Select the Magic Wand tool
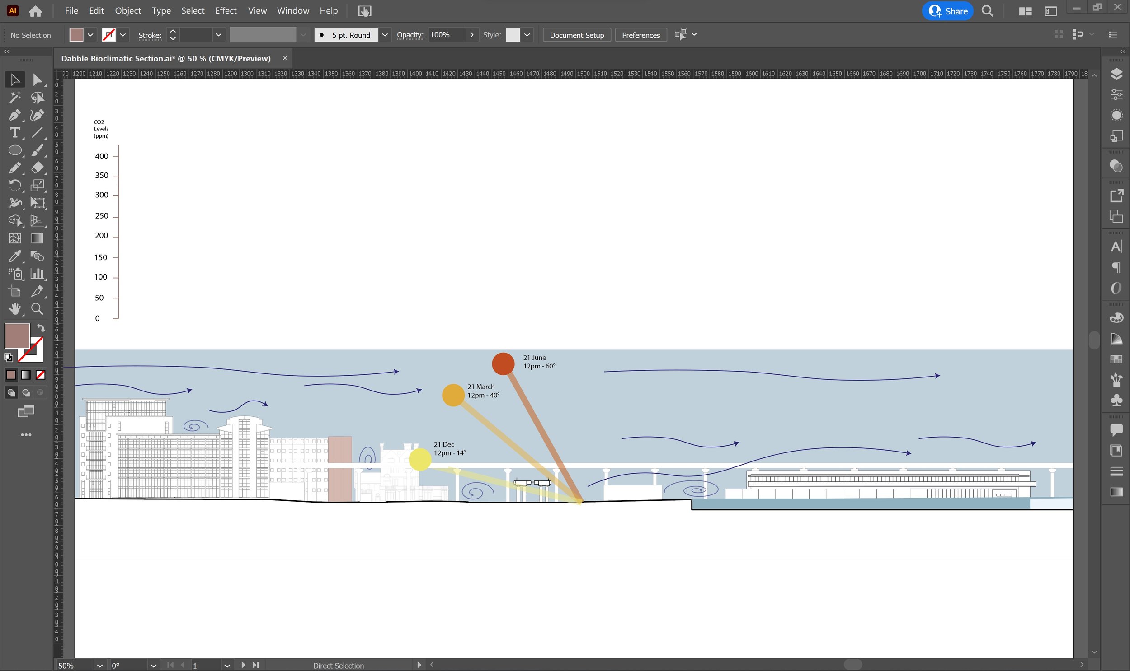This screenshot has width=1130, height=671. point(14,97)
